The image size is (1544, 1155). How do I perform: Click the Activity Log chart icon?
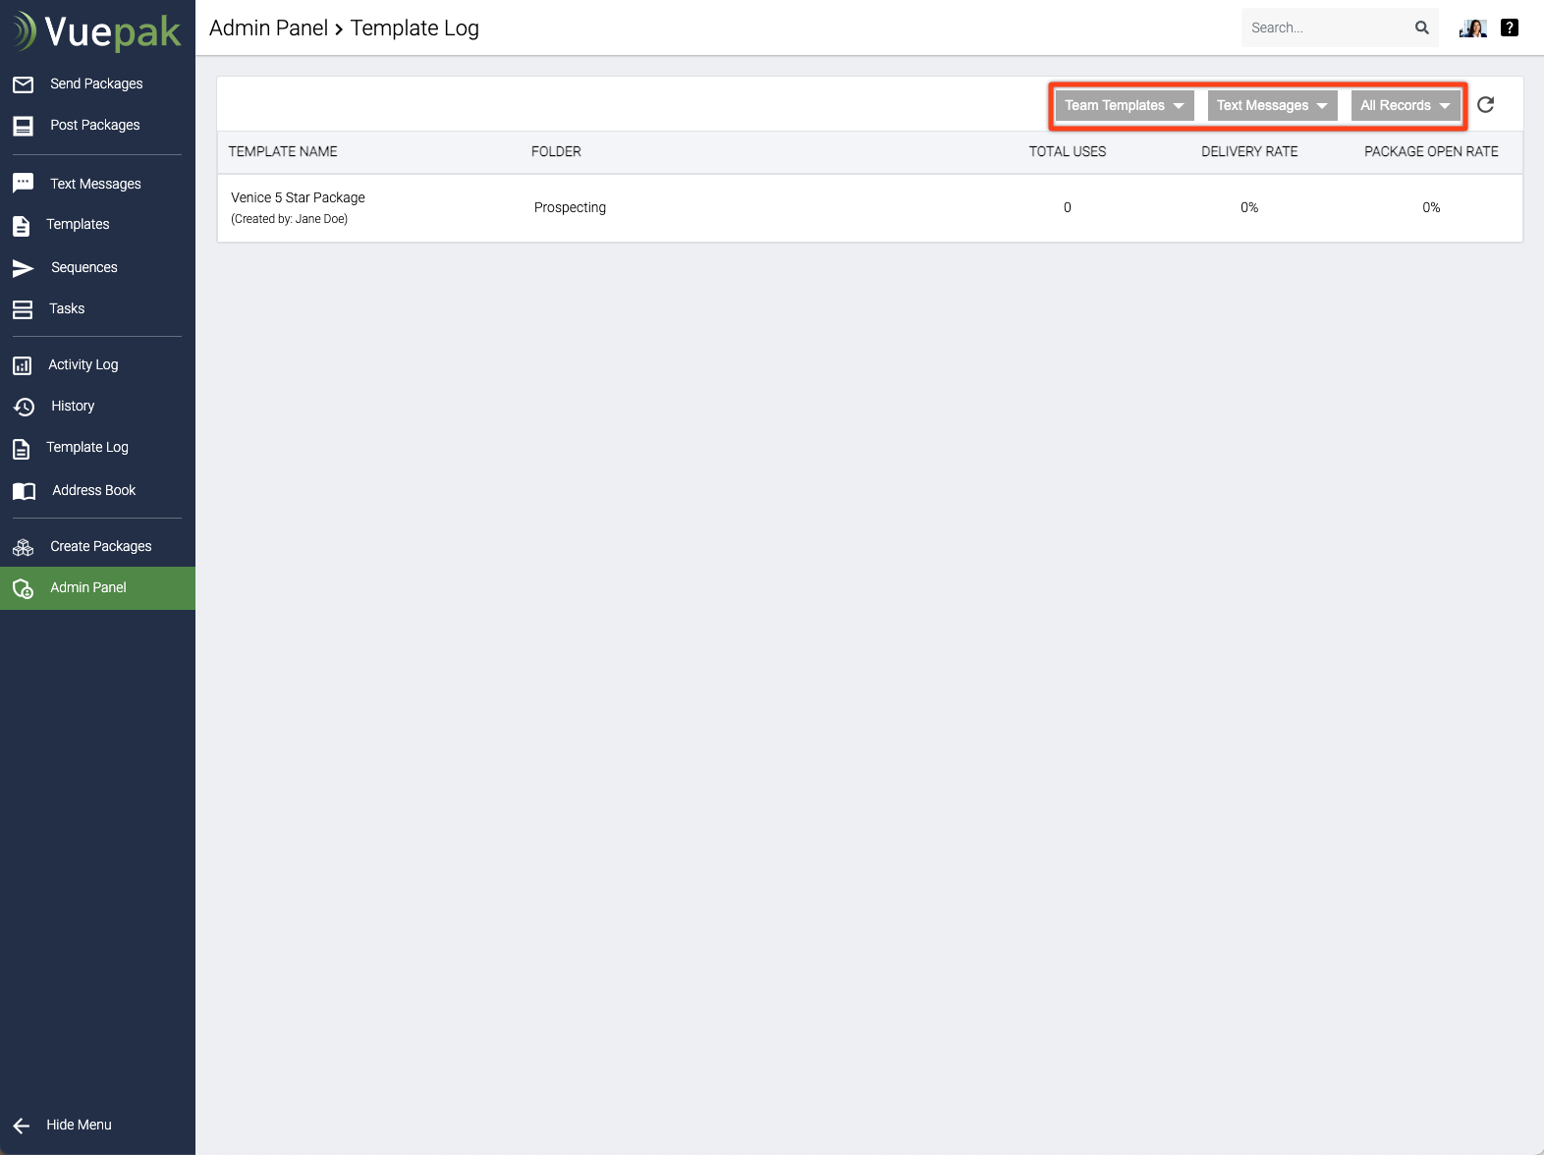click(x=23, y=365)
